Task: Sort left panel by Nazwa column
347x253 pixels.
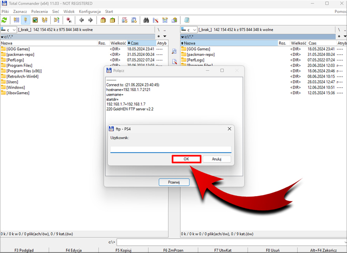Action: (49, 43)
